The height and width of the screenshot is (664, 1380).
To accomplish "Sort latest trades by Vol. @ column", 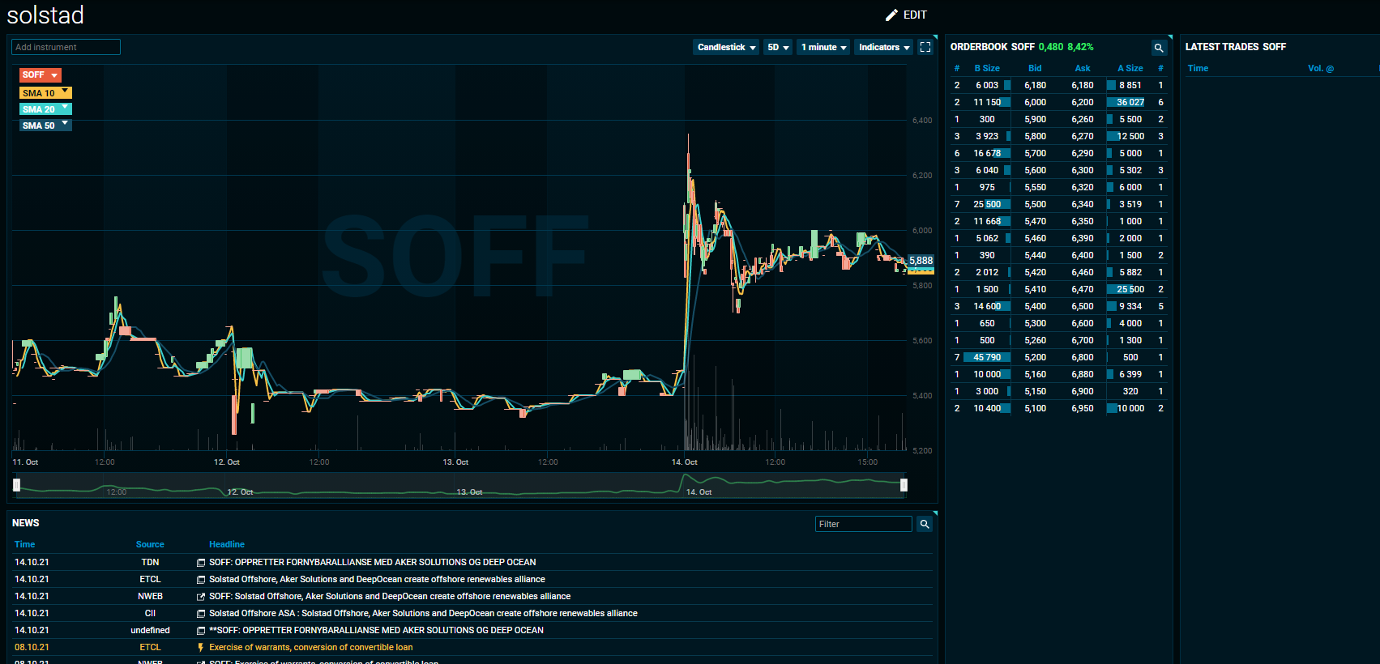I will pyautogui.click(x=1321, y=68).
